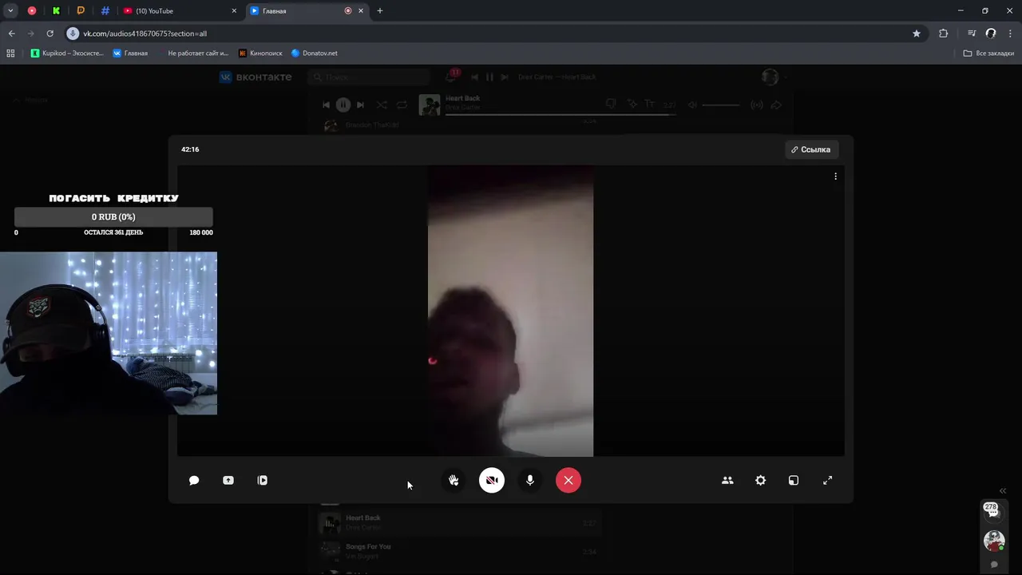1022x575 pixels.
Task: Focus the vk.com address bar
Action: (495, 34)
